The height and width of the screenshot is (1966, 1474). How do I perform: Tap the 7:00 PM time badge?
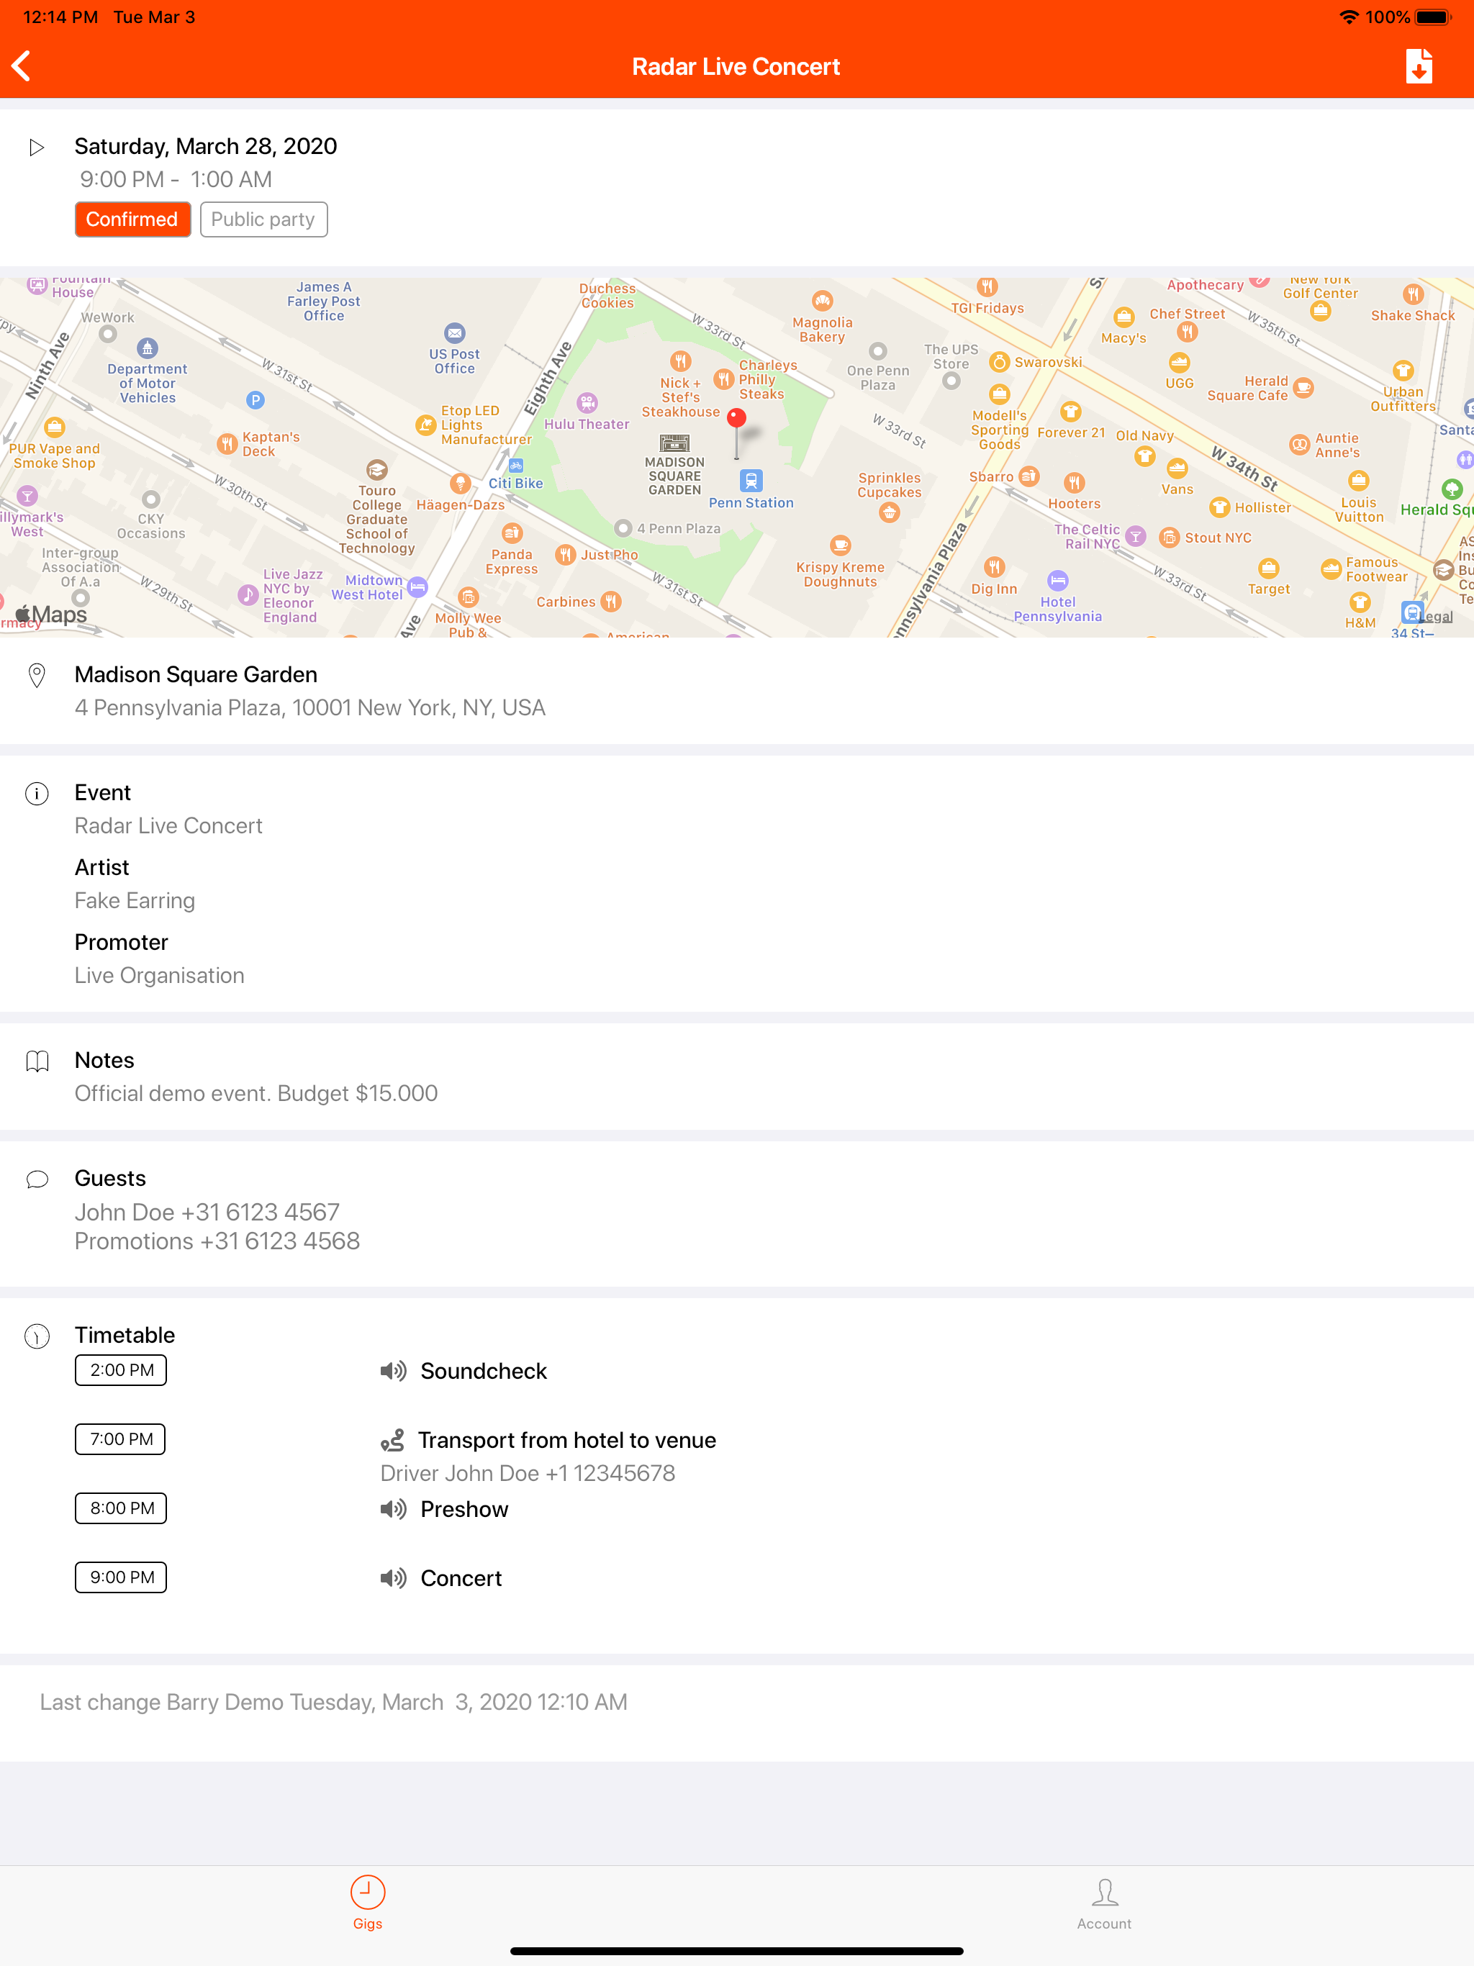pos(120,1439)
